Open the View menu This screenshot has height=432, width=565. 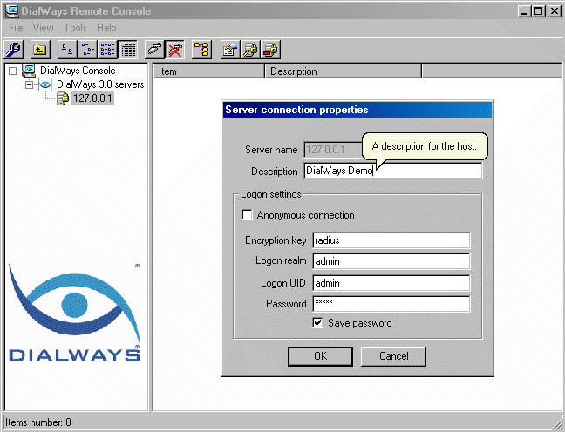44,28
